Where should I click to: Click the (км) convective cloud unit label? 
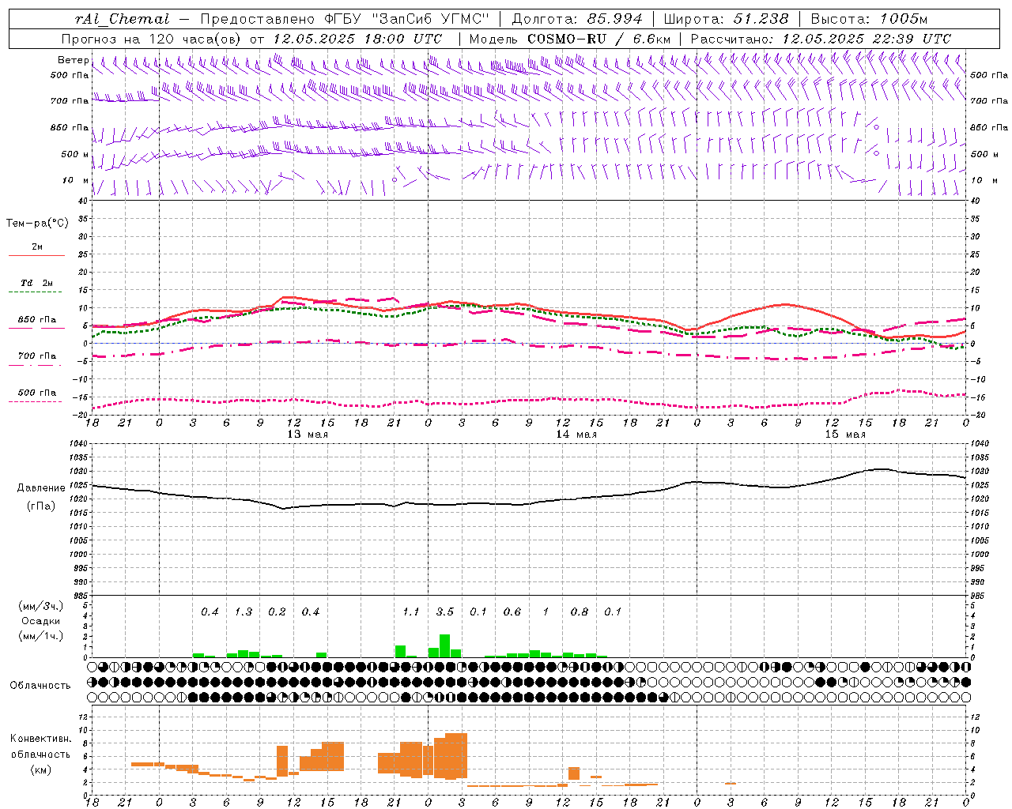coord(40,769)
